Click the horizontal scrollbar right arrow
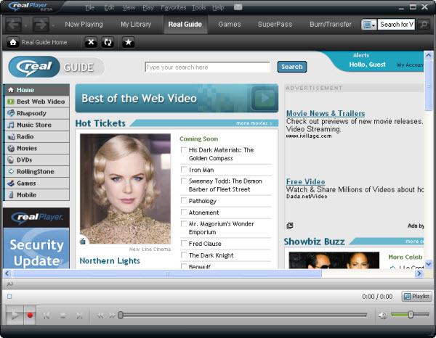Image resolution: width=436 pixels, height=338 pixels. pyautogui.click(x=419, y=273)
